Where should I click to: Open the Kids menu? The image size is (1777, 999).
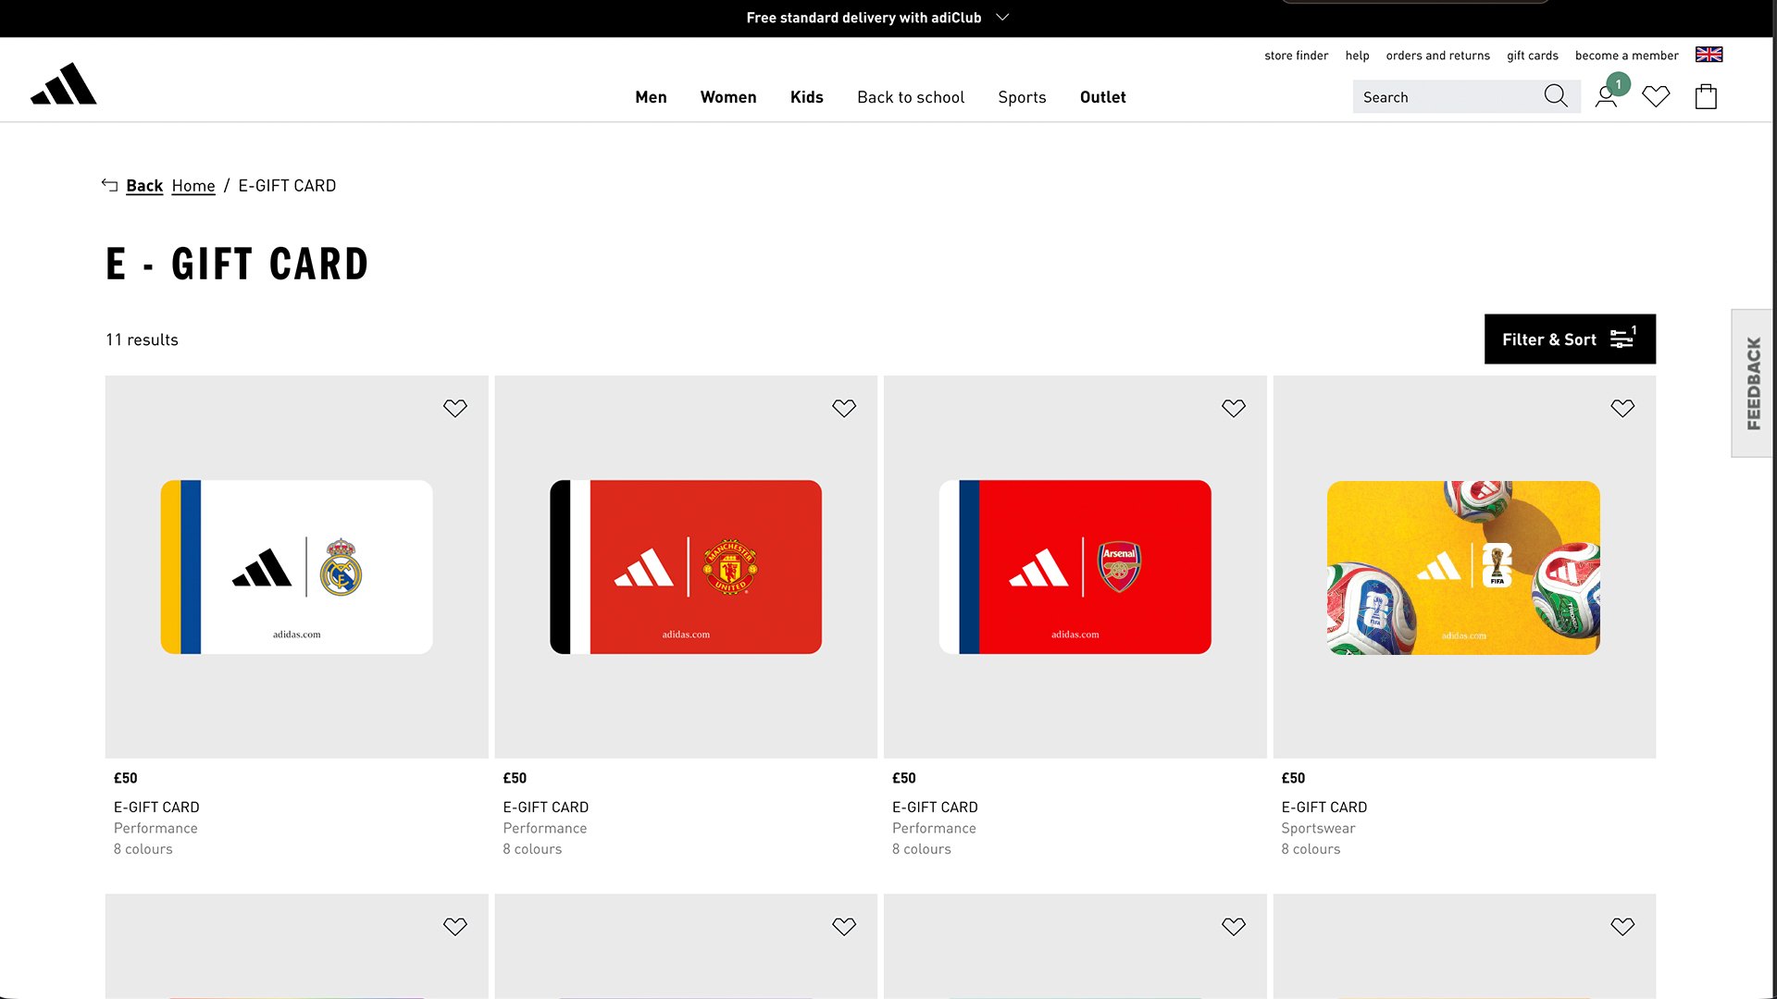point(807,97)
